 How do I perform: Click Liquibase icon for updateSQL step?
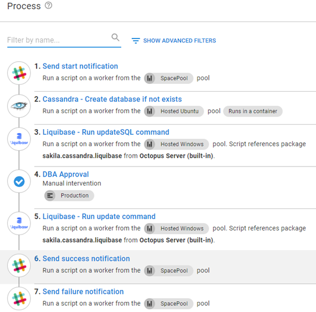pyautogui.click(x=19, y=139)
